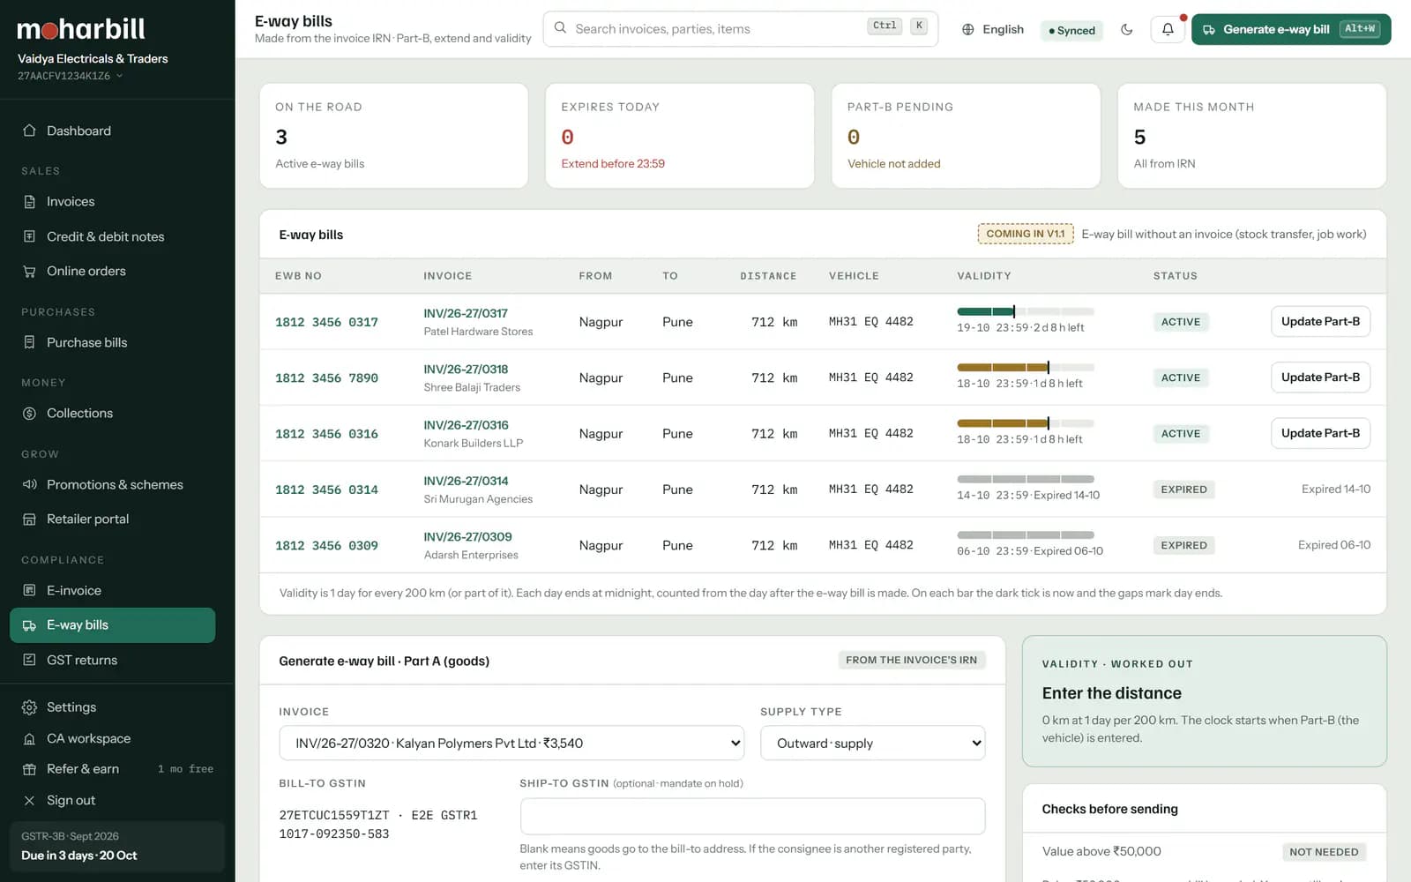Click the Sign out cross icon
1411x882 pixels.
pos(29,800)
